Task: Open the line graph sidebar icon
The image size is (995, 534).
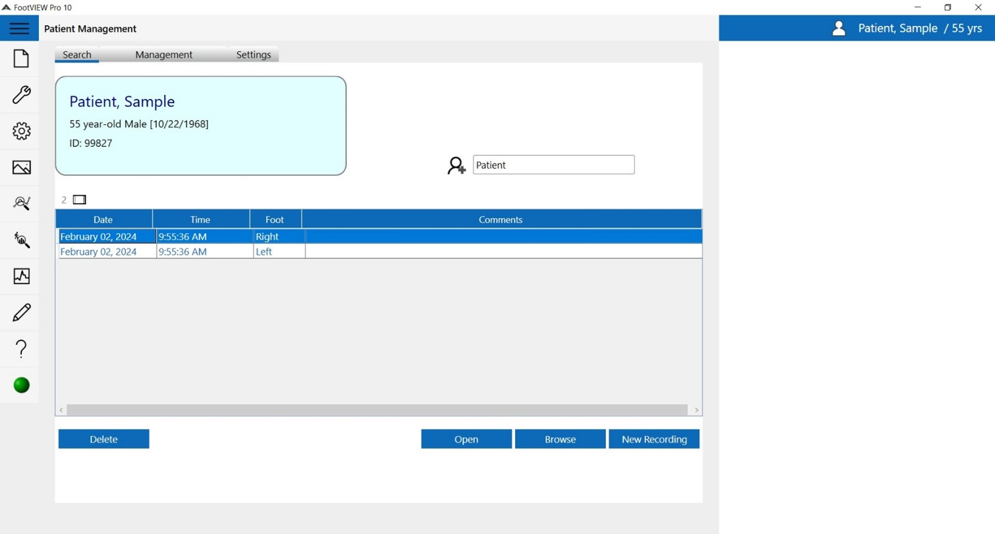Action: [x=21, y=276]
